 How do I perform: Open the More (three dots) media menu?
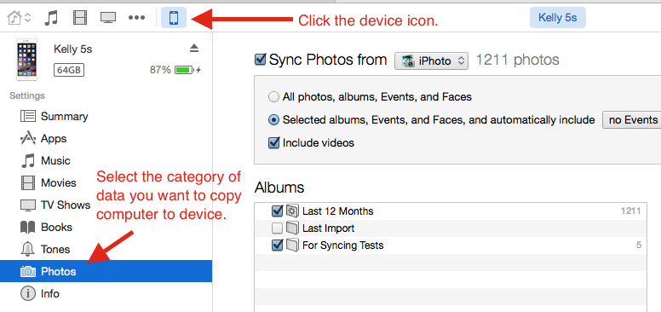136,18
